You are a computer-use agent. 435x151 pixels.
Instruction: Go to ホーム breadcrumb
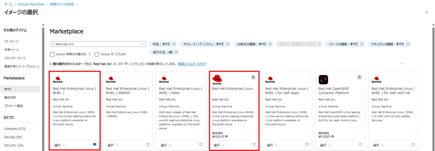(8, 4)
